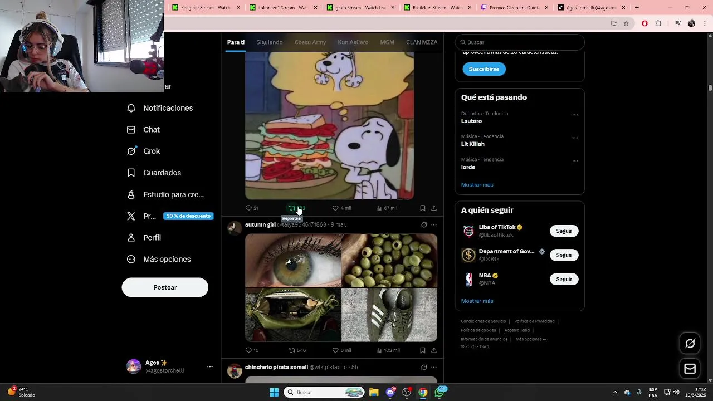This screenshot has height=401, width=713.
Task: Switch to the Para ti tab
Action: pos(236,42)
